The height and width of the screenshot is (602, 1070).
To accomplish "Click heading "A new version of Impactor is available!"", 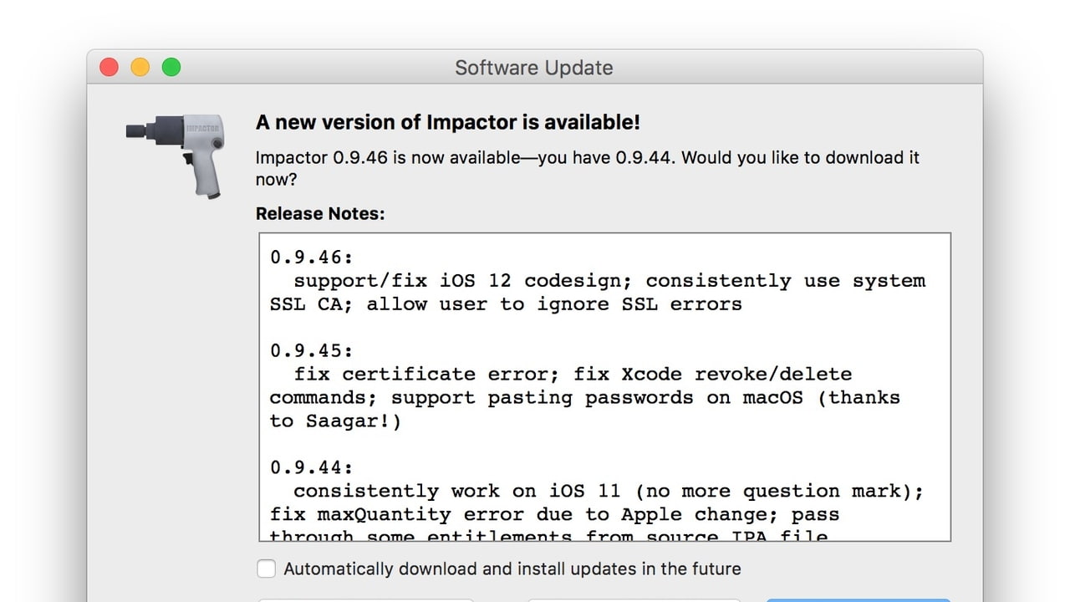I will [448, 122].
